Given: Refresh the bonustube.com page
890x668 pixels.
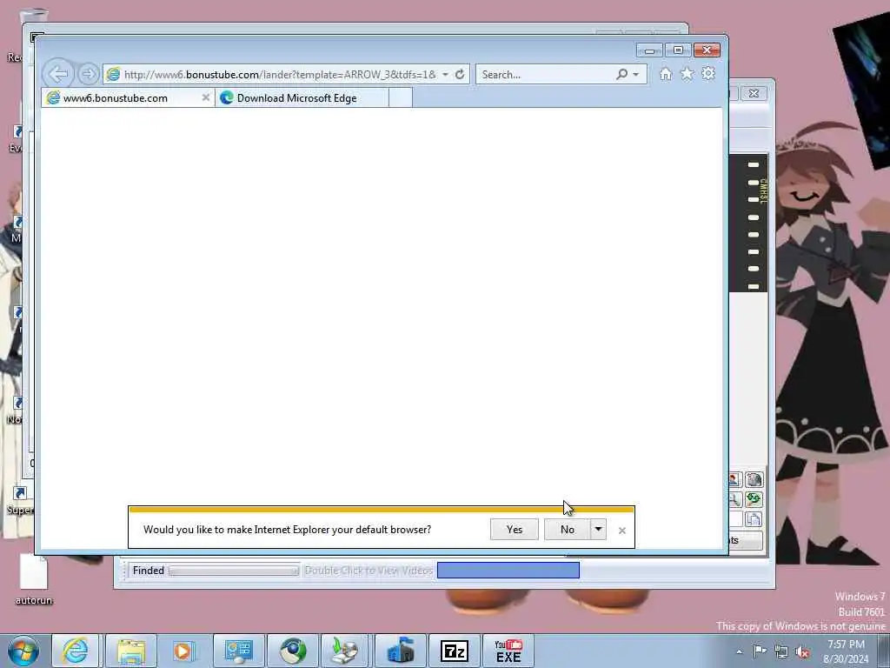Looking at the screenshot, I should pyautogui.click(x=460, y=75).
